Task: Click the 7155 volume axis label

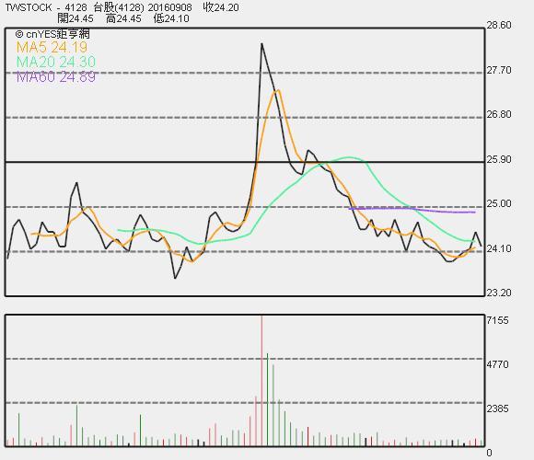Action: tap(497, 320)
